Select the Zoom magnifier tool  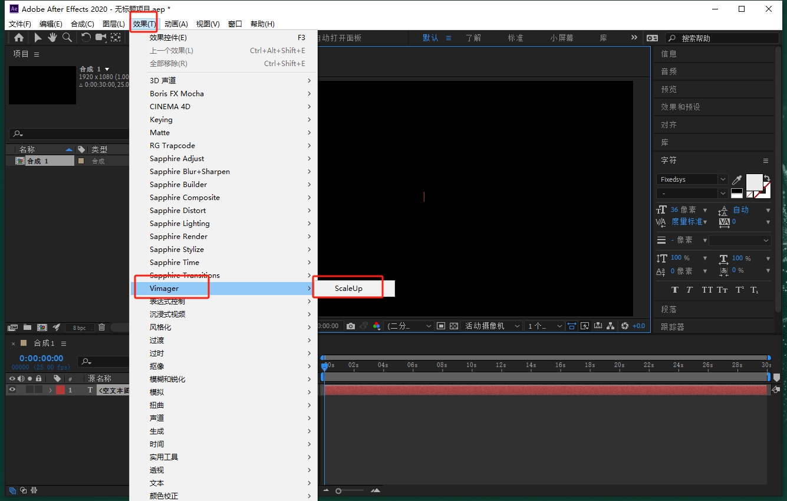67,38
